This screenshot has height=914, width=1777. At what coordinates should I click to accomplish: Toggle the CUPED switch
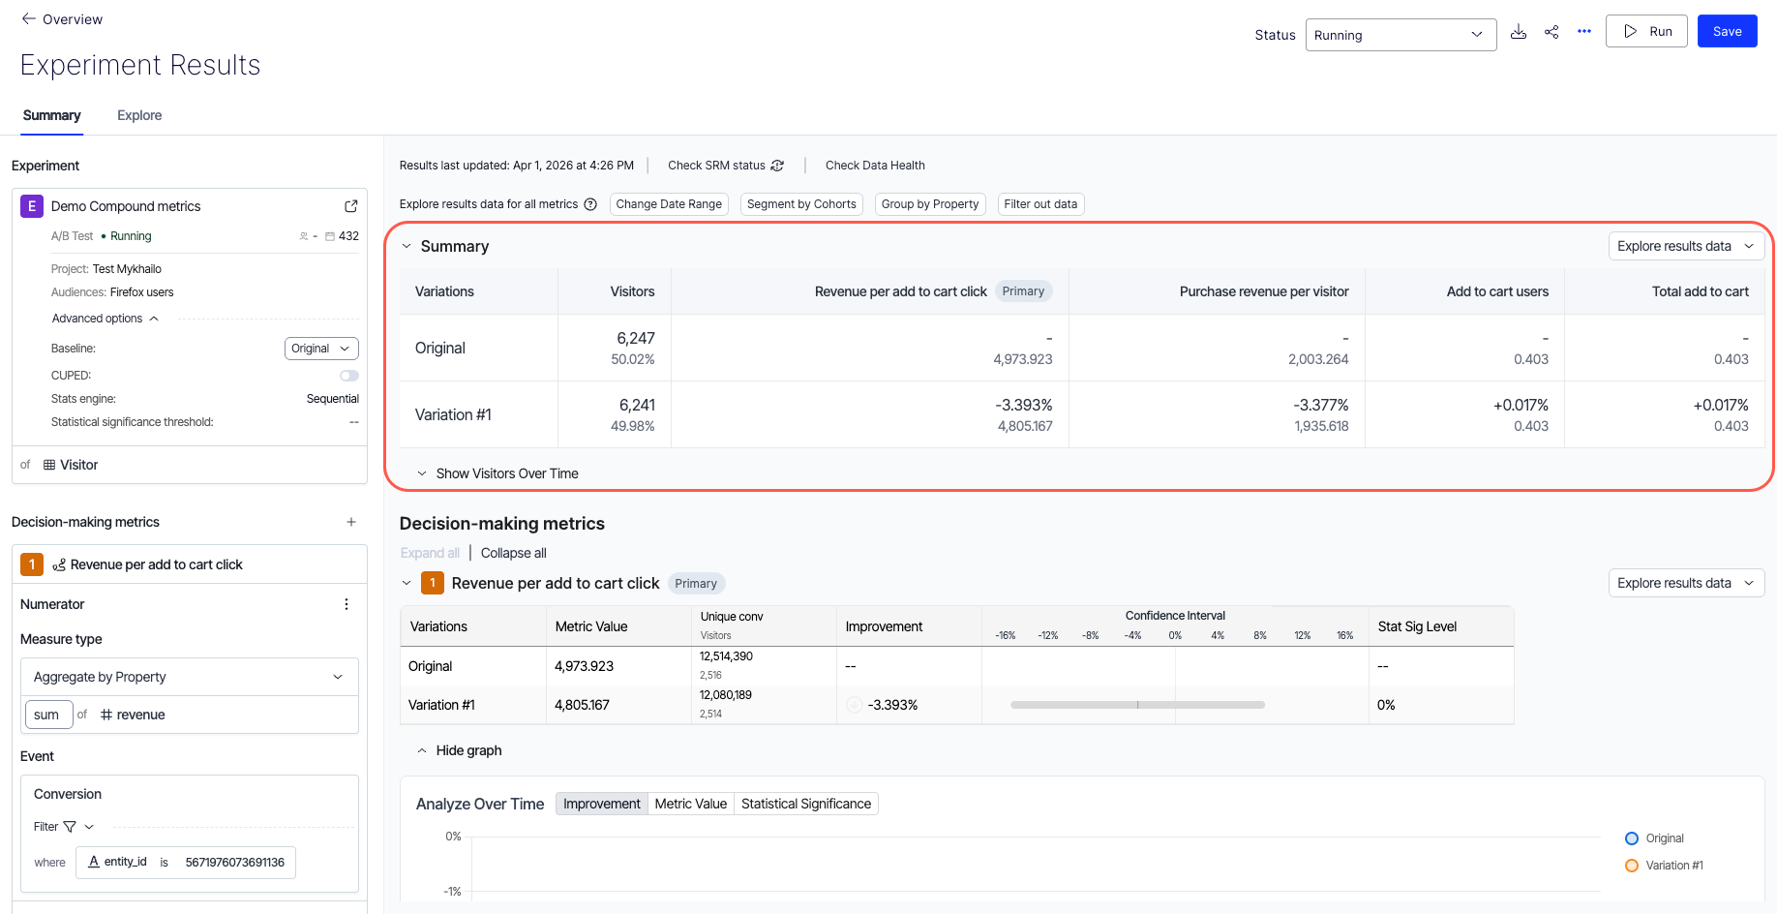click(348, 376)
